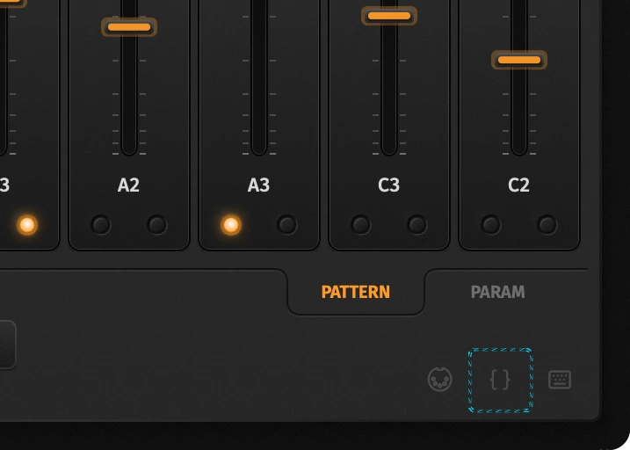Select the A3 note label

pos(258,185)
